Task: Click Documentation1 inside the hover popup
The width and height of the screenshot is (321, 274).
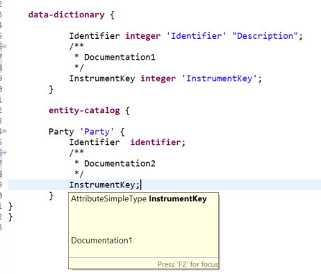Action: click(x=101, y=241)
